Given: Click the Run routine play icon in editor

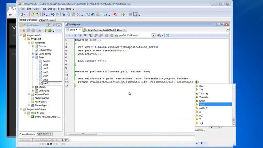Looking at the screenshot, I should click(69, 35).
